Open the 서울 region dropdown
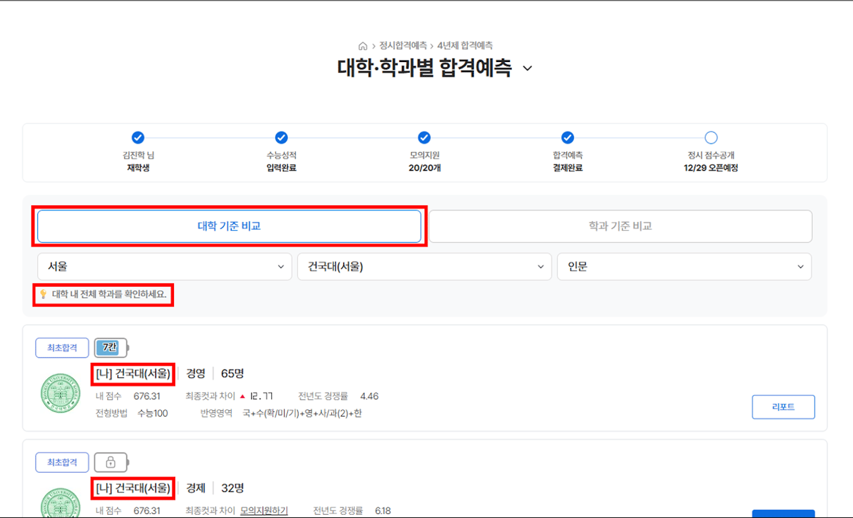The width and height of the screenshot is (853, 518). (165, 266)
